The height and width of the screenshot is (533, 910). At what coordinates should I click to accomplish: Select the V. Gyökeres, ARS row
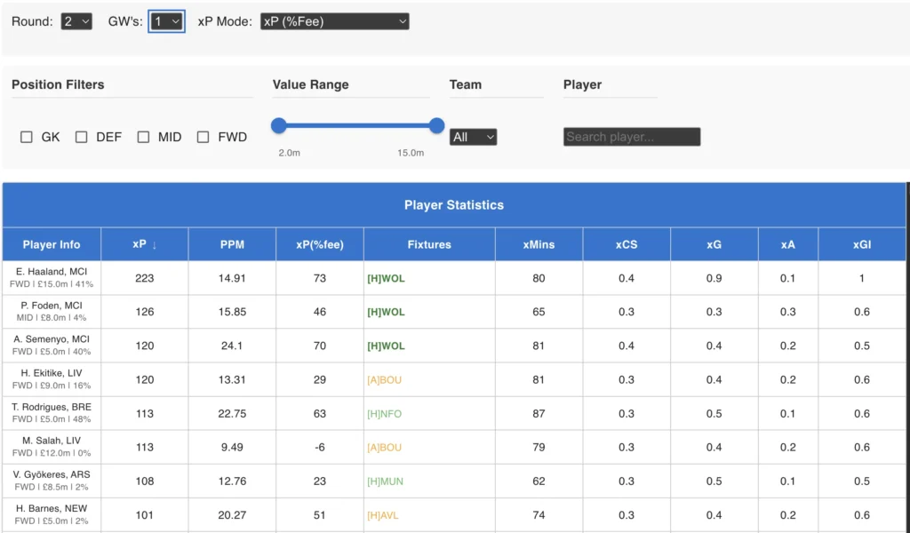(x=454, y=481)
